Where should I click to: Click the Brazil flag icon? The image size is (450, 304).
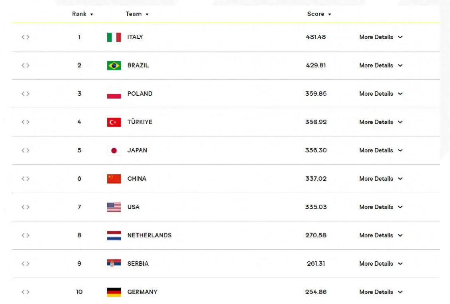(x=114, y=65)
